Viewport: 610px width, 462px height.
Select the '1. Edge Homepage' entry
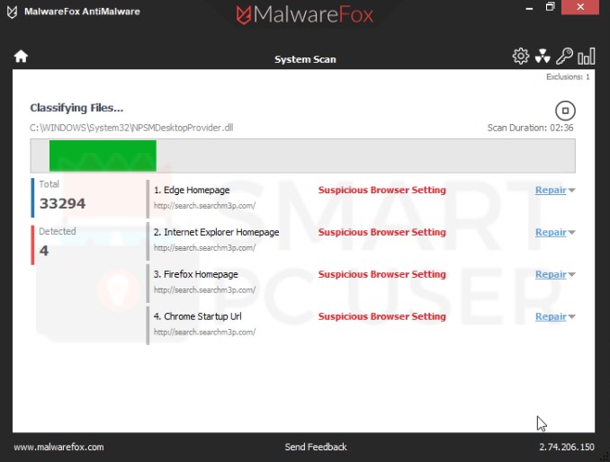192,190
